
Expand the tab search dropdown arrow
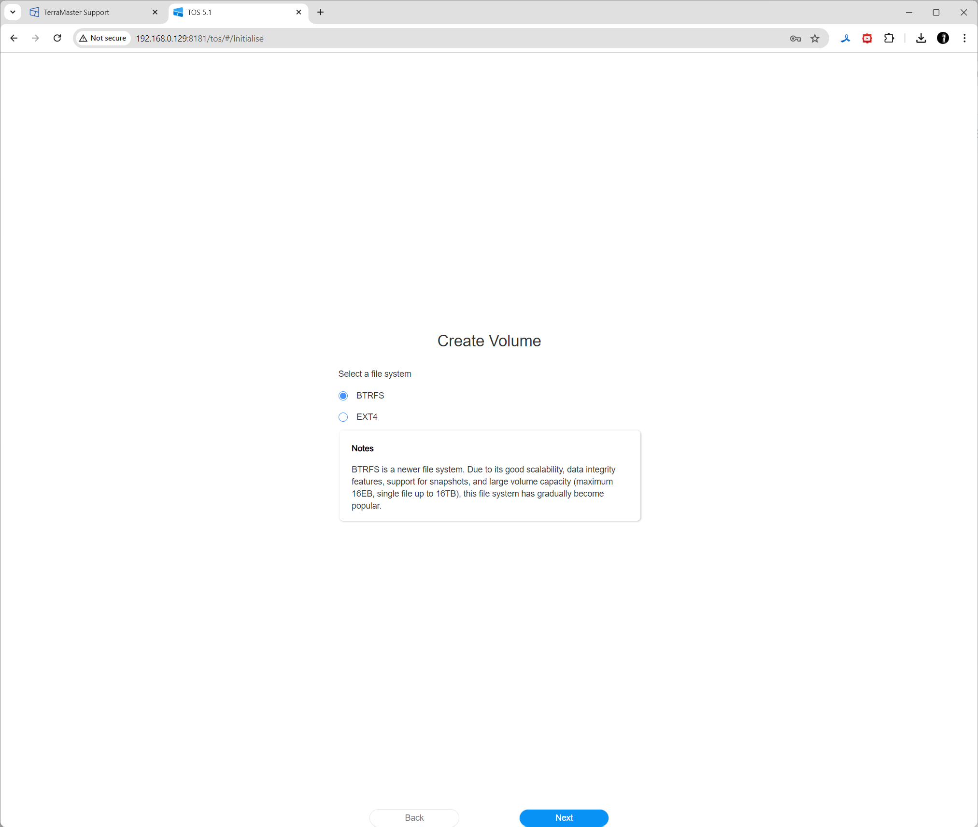[13, 12]
